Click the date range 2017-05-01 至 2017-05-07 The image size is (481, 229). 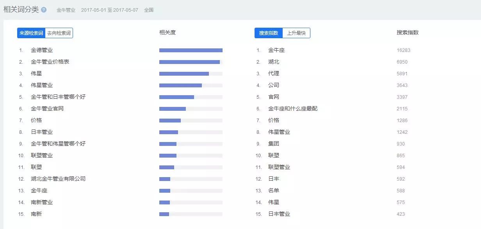(x=110, y=10)
